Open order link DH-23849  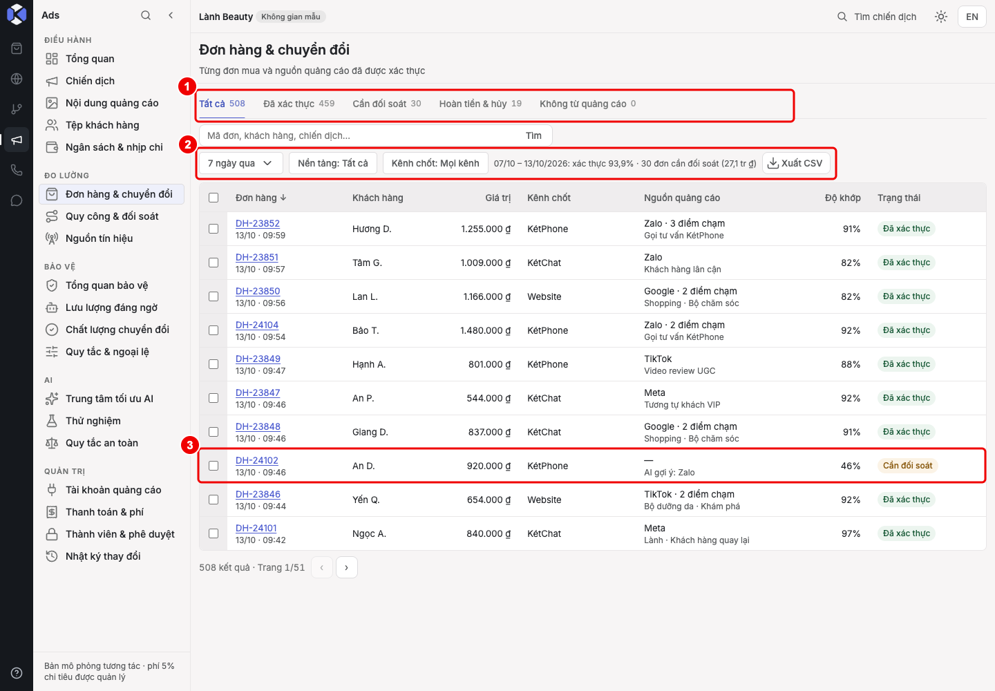point(258,359)
